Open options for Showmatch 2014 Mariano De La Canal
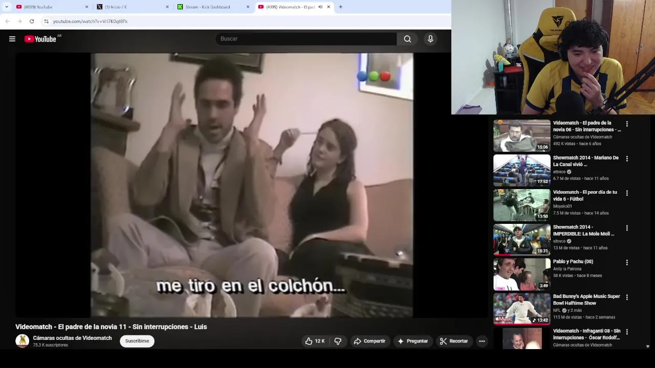The height and width of the screenshot is (368, 655). pyautogui.click(x=627, y=158)
